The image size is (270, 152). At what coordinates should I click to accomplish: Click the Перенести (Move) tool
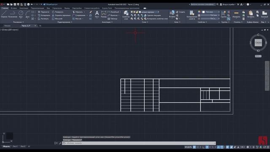click(44, 12)
